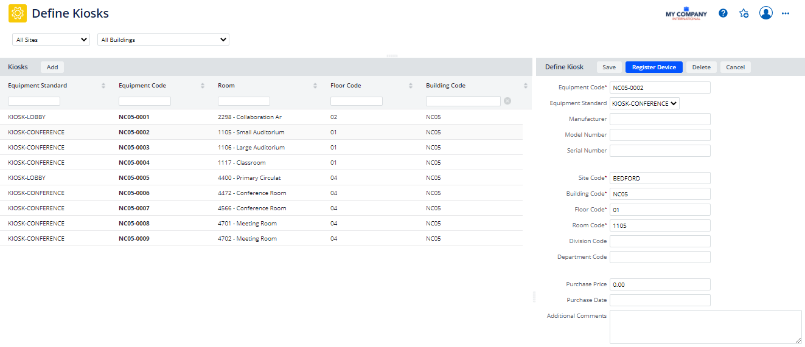The image size is (805, 347).
Task: Click the Register Device button
Action: [653, 67]
